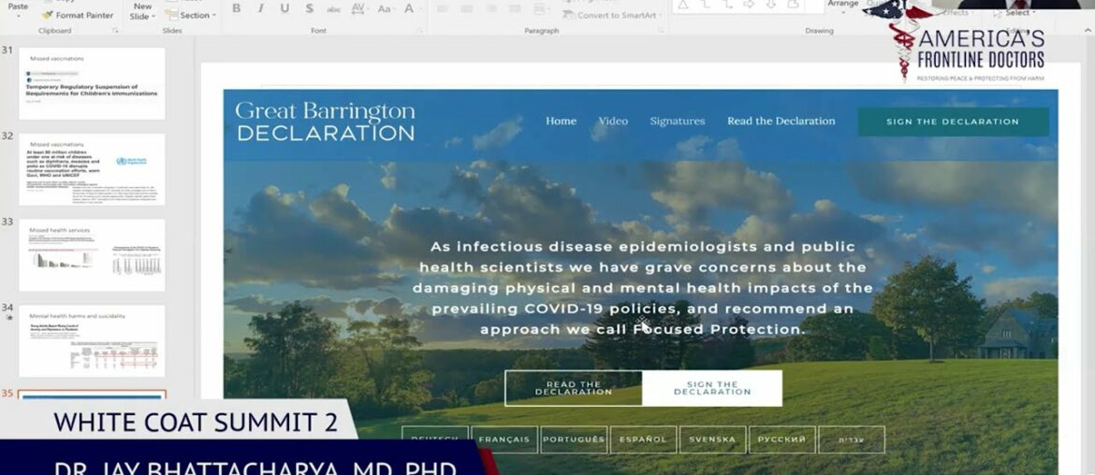1095x475 pixels.
Task: Open the Font group dialog launcher
Action: click(x=421, y=31)
